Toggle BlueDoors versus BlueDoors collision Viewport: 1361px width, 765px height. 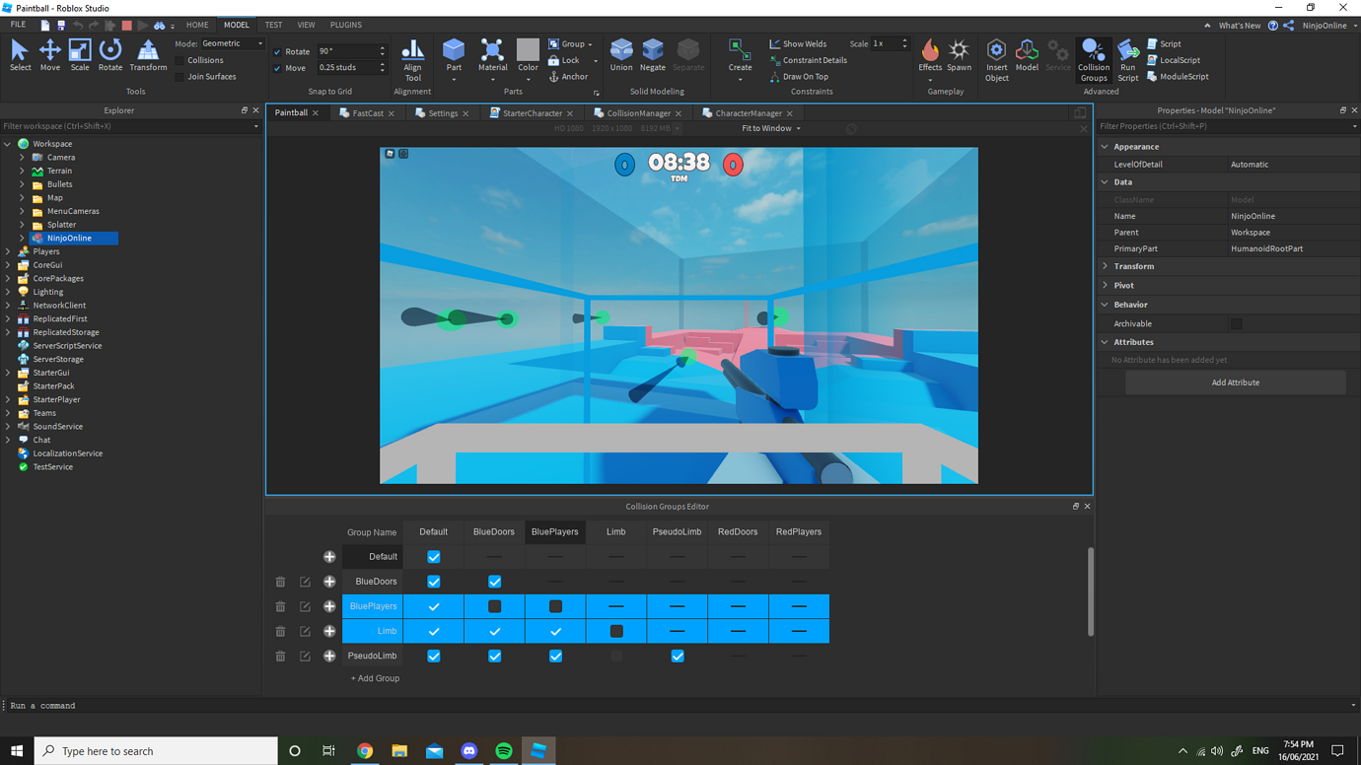click(x=495, y=582)
